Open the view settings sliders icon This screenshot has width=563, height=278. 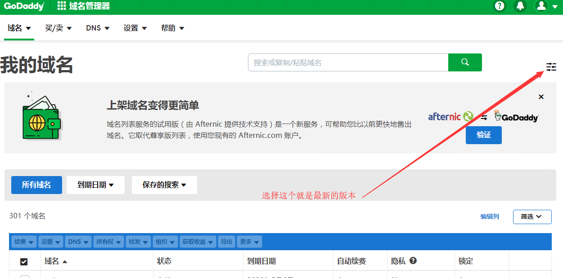tap(551, 67)
